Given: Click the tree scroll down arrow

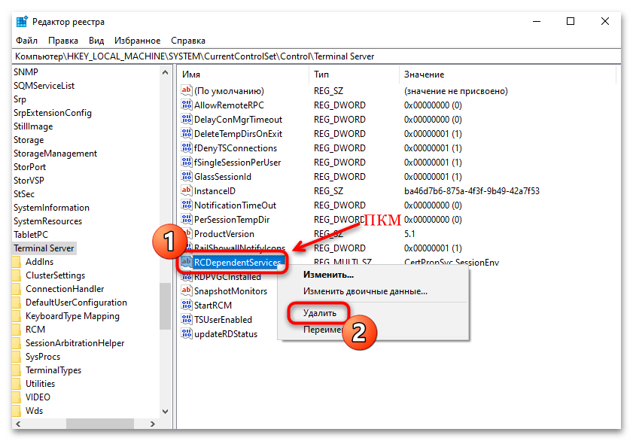Looking at the screenshot, I should point(165,412).
